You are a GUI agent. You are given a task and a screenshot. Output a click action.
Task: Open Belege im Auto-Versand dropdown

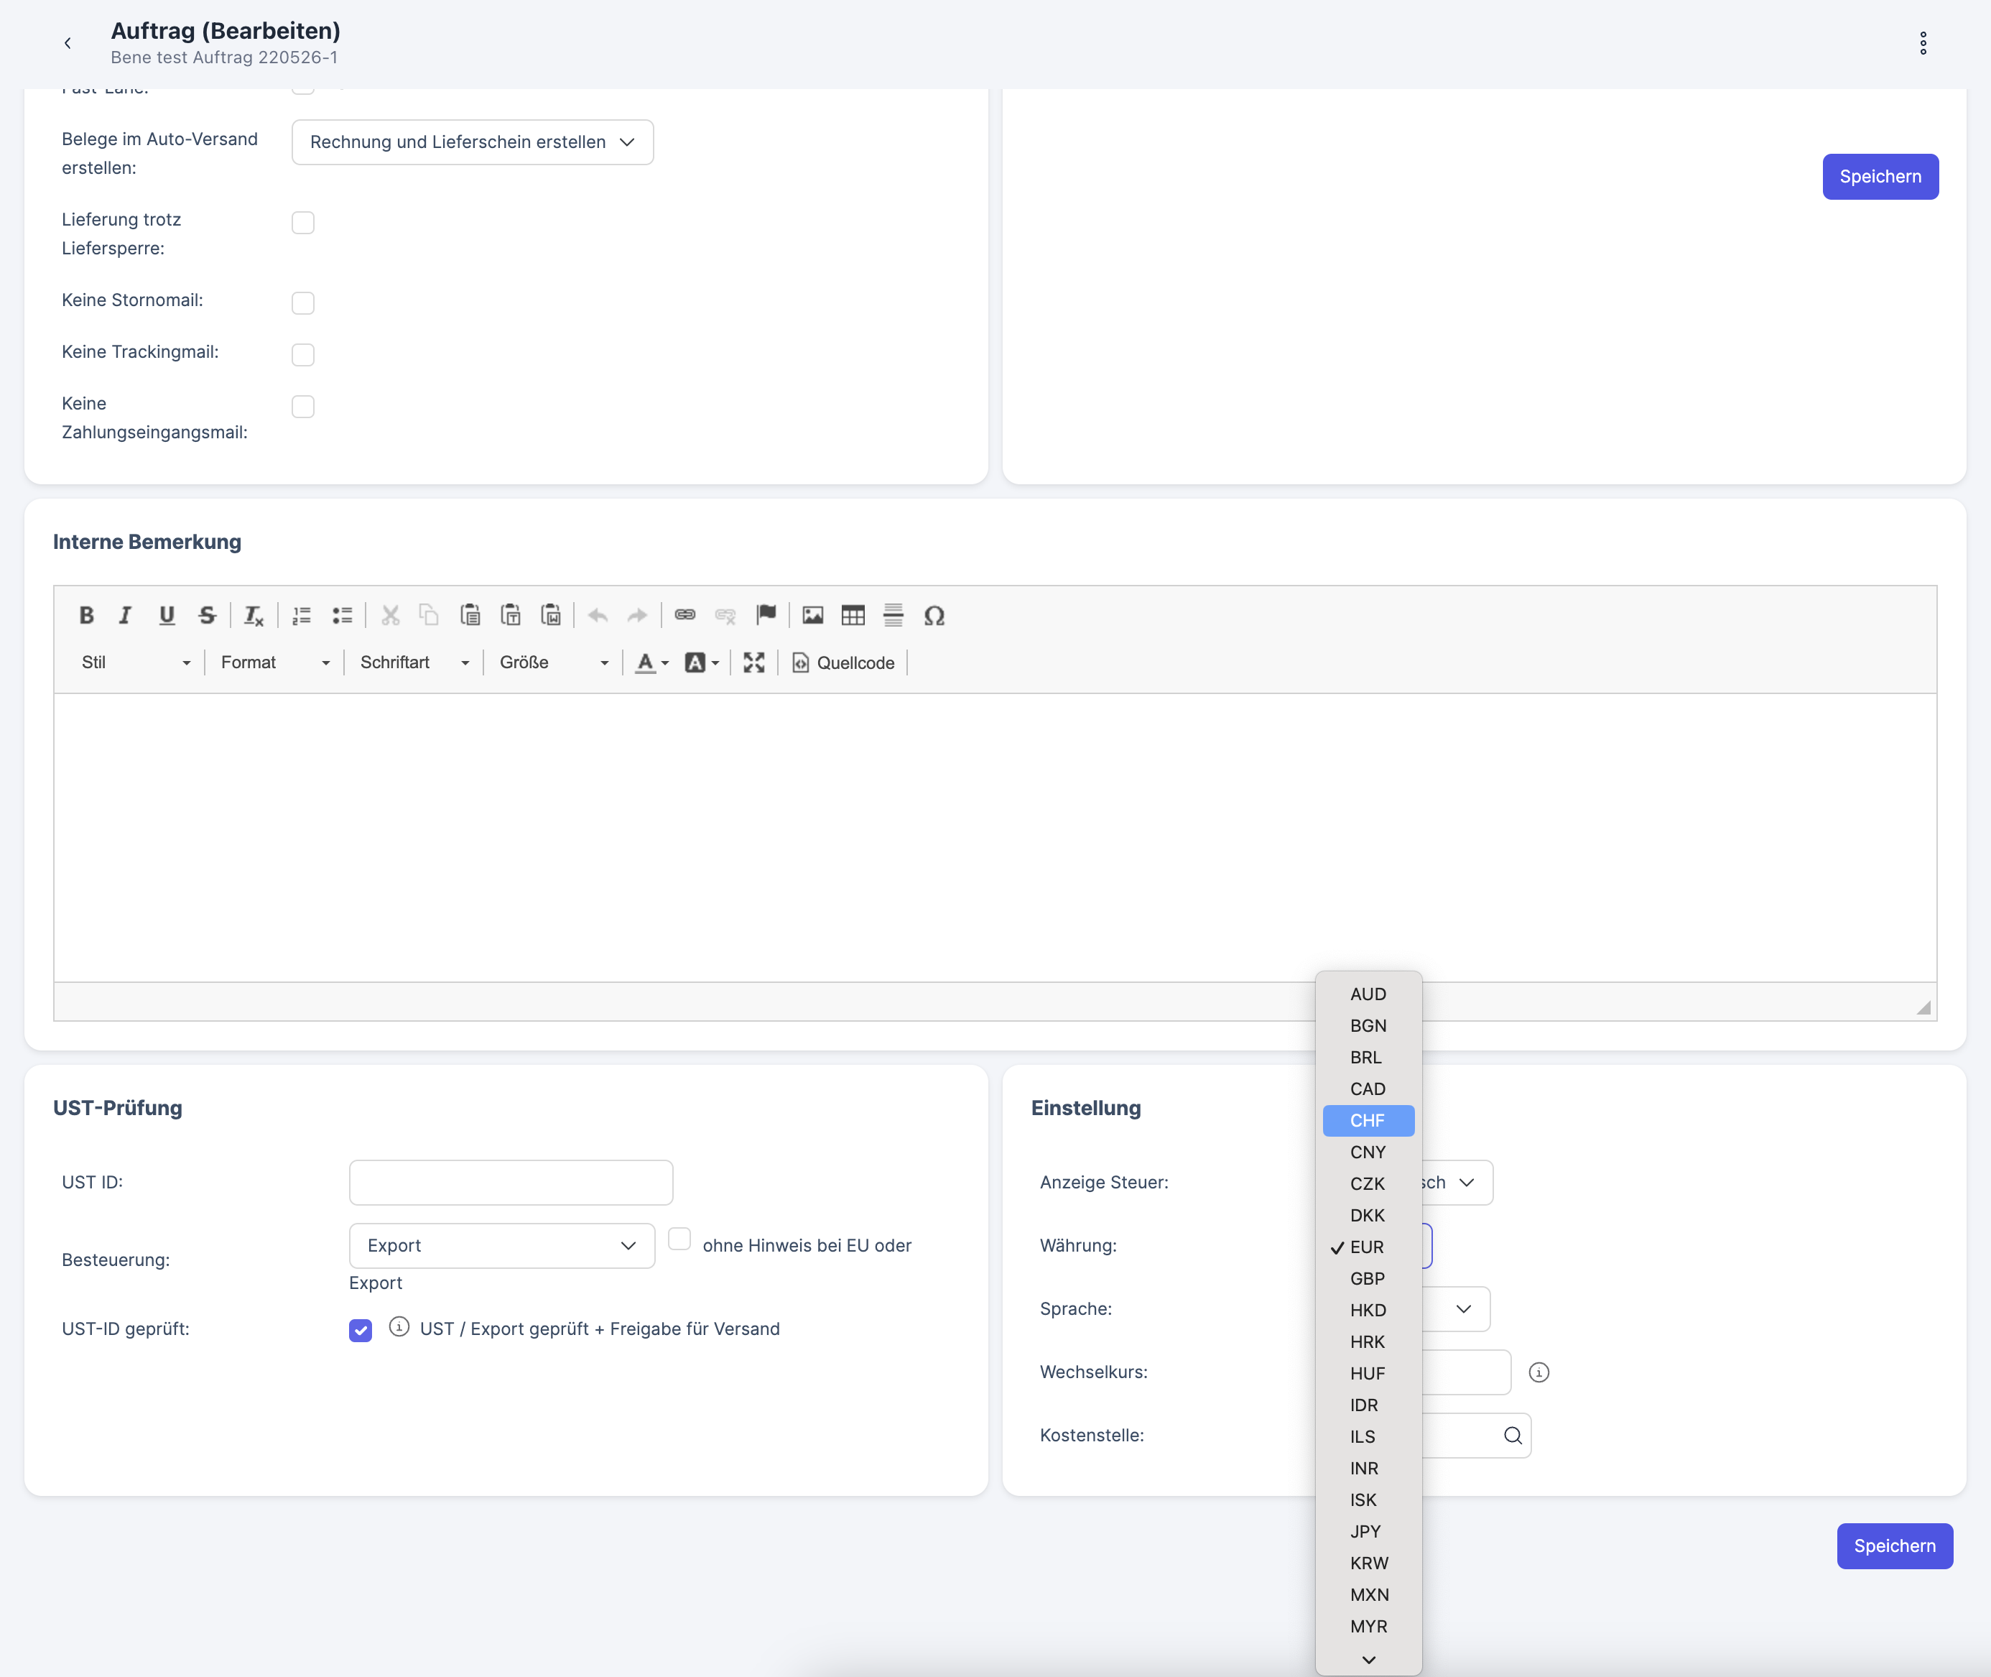[473, 142]
